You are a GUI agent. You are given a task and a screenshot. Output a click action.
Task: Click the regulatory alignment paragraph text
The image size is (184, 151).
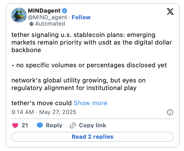click(x=78, y=84)
